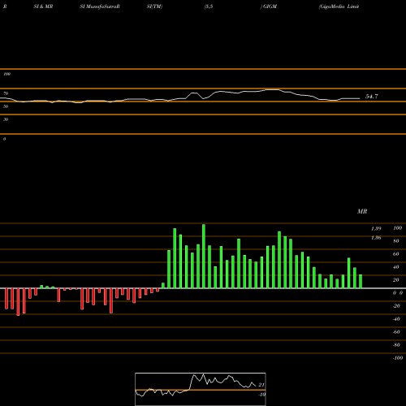Select the ') GIGM' ticker label
The width and height of the screenshot is (406, 406).
point(269,6)
